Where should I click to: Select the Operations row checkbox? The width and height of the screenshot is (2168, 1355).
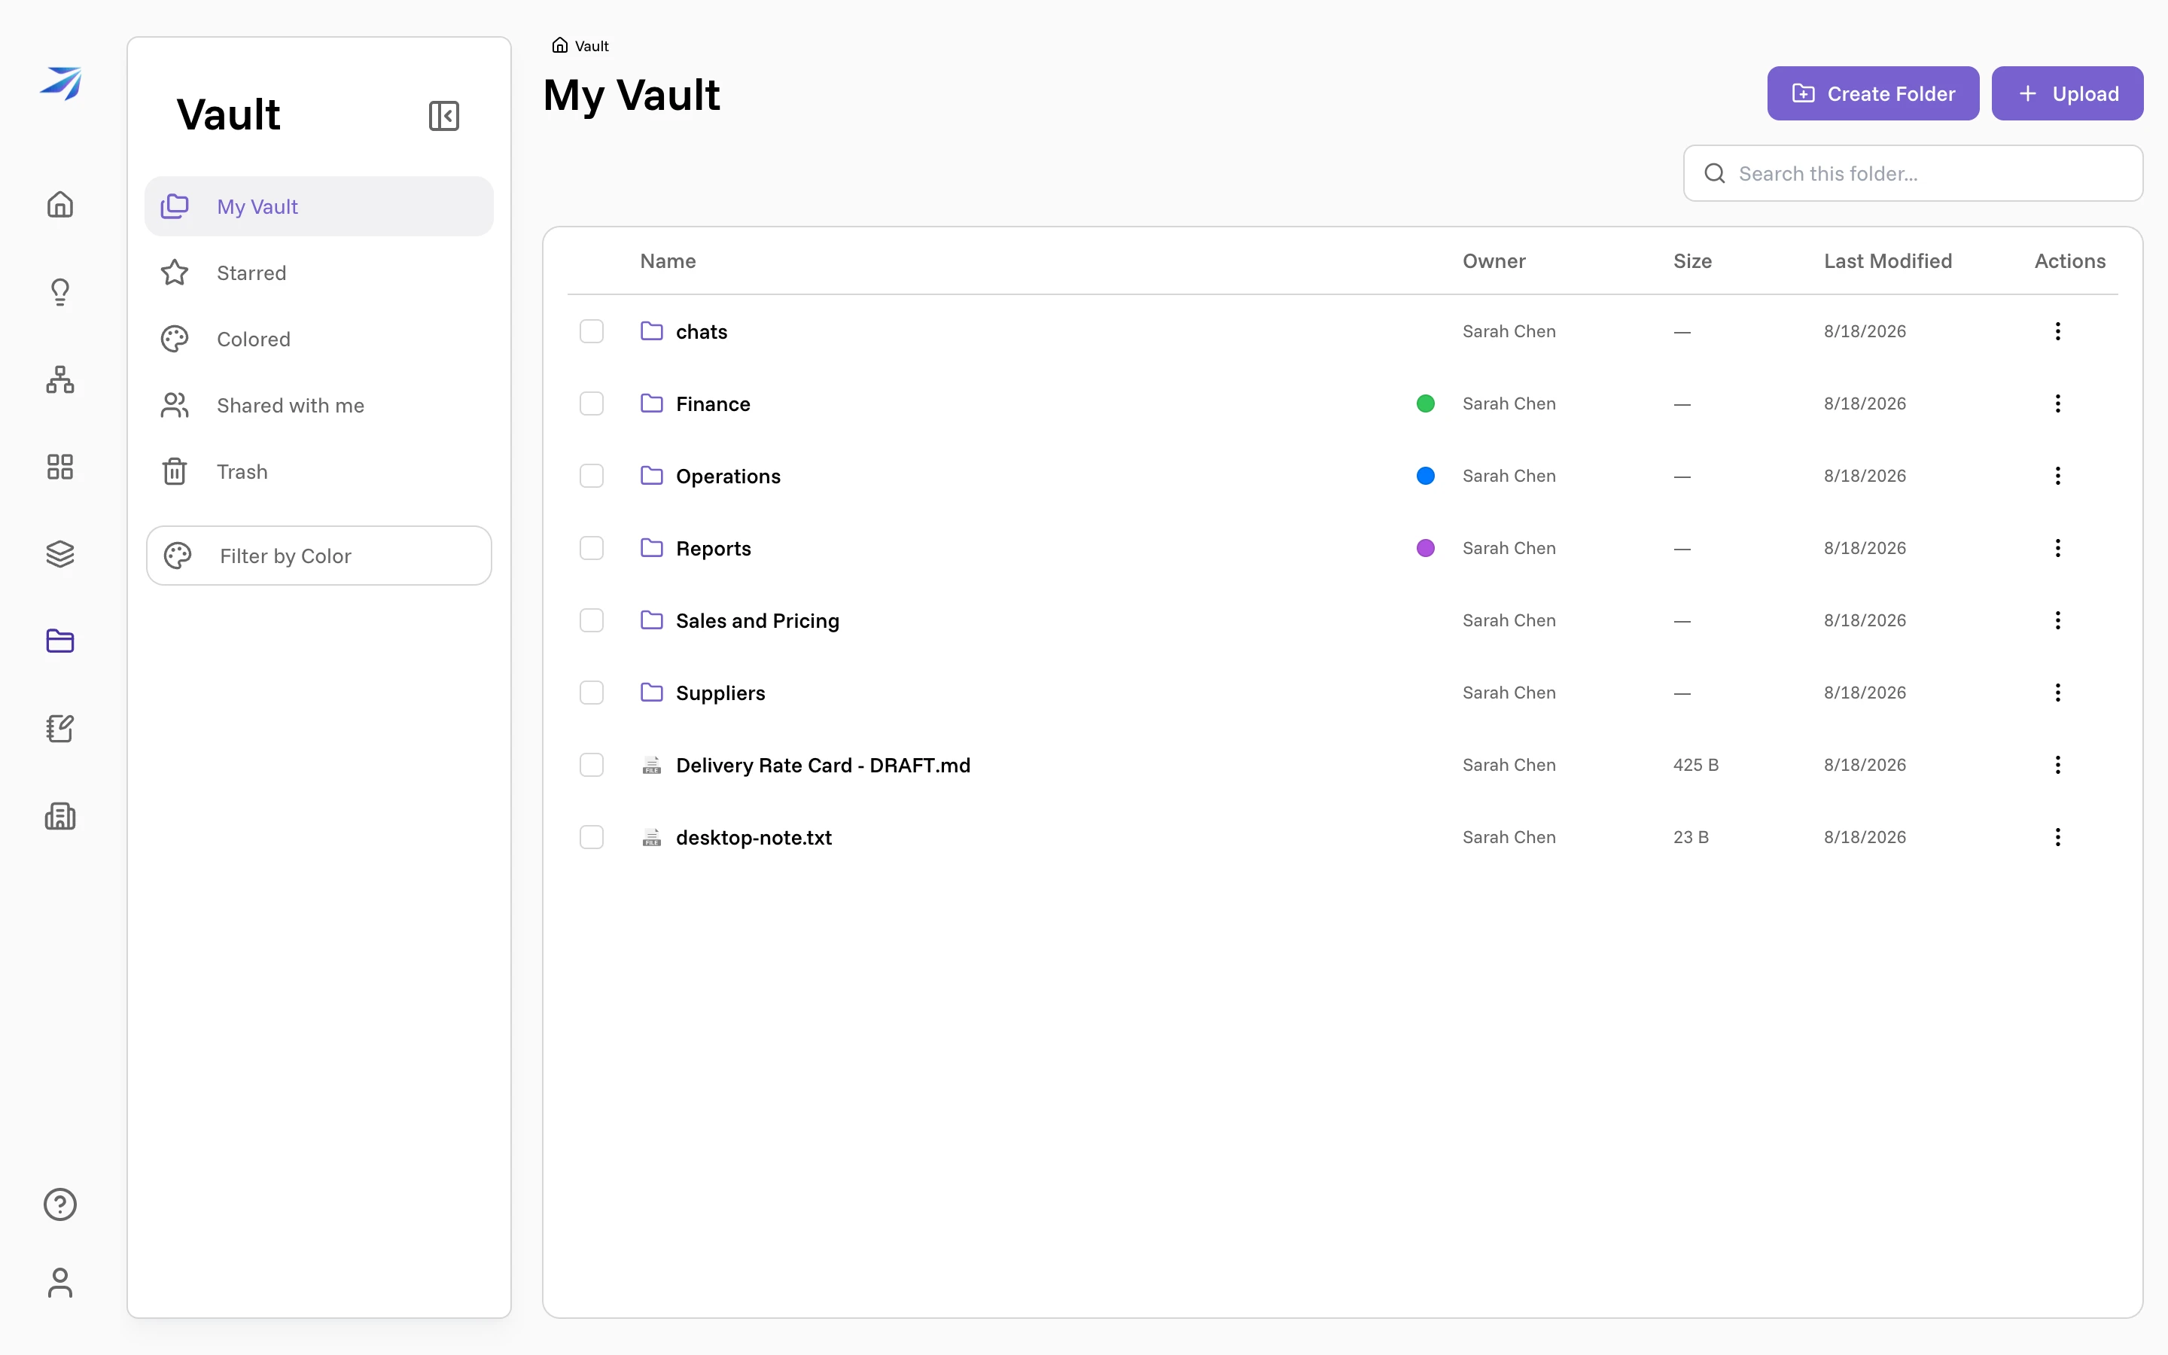tap(591, 476)
